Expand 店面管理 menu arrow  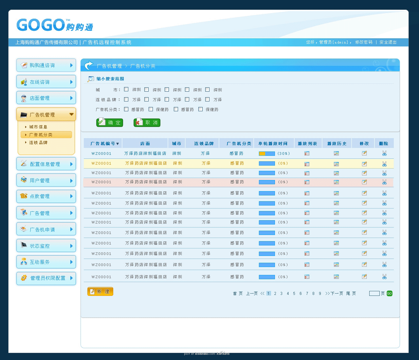click(71, 98)
